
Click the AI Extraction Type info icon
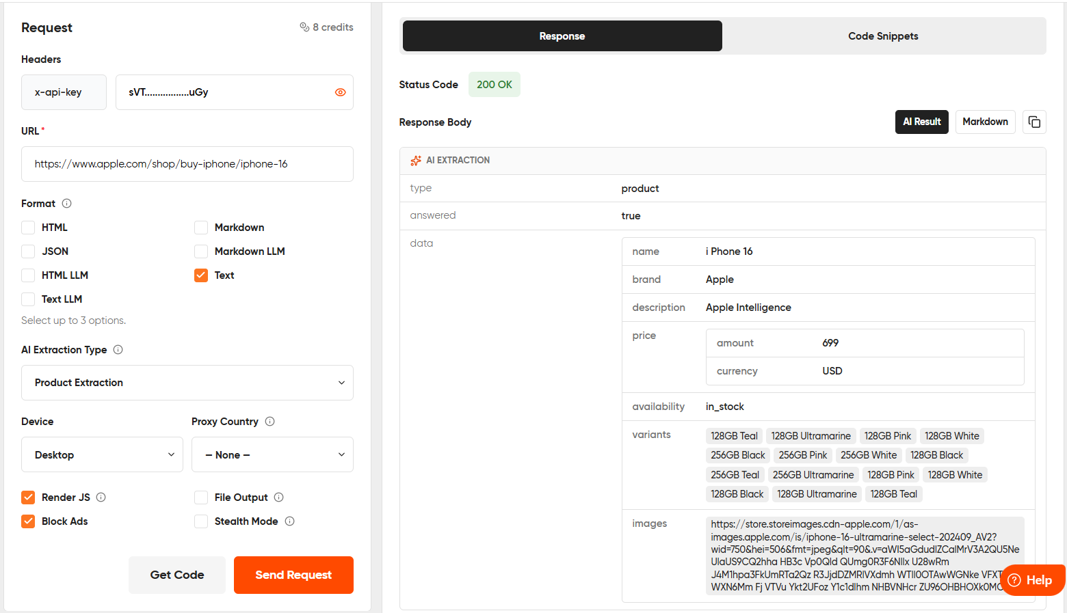click(x=118, y=349)
